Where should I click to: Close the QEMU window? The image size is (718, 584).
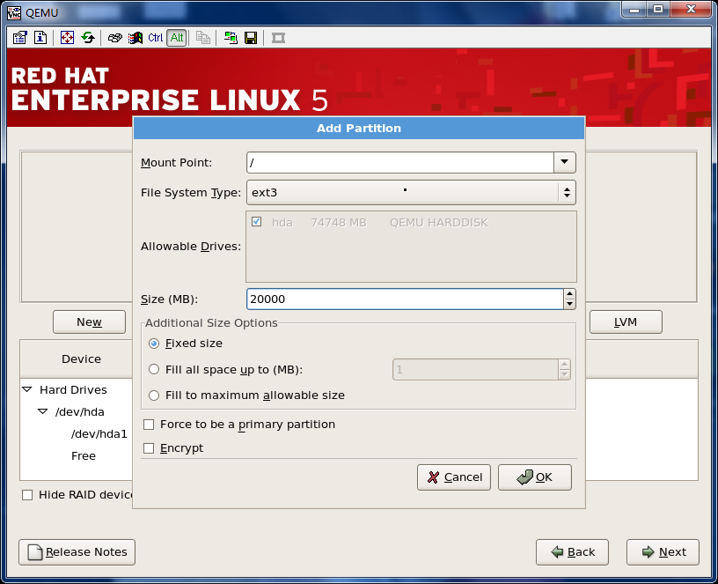[692, 9]
